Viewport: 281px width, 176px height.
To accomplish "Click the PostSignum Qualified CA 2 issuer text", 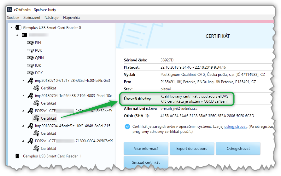I will click(x=213, y=74).
